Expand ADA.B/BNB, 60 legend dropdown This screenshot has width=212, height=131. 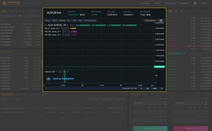click(68, 25)
